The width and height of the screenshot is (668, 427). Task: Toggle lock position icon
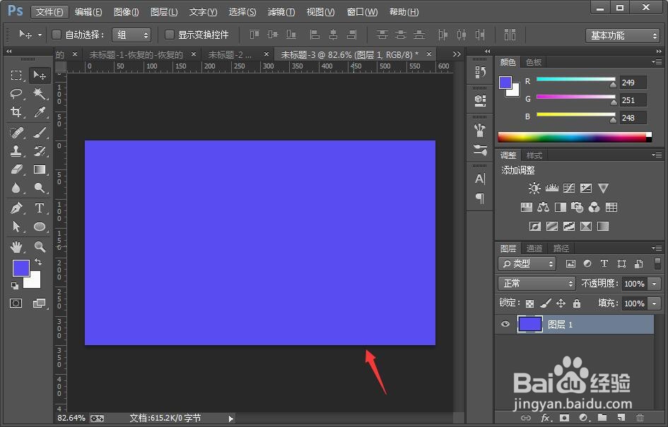tap(561, 303)
